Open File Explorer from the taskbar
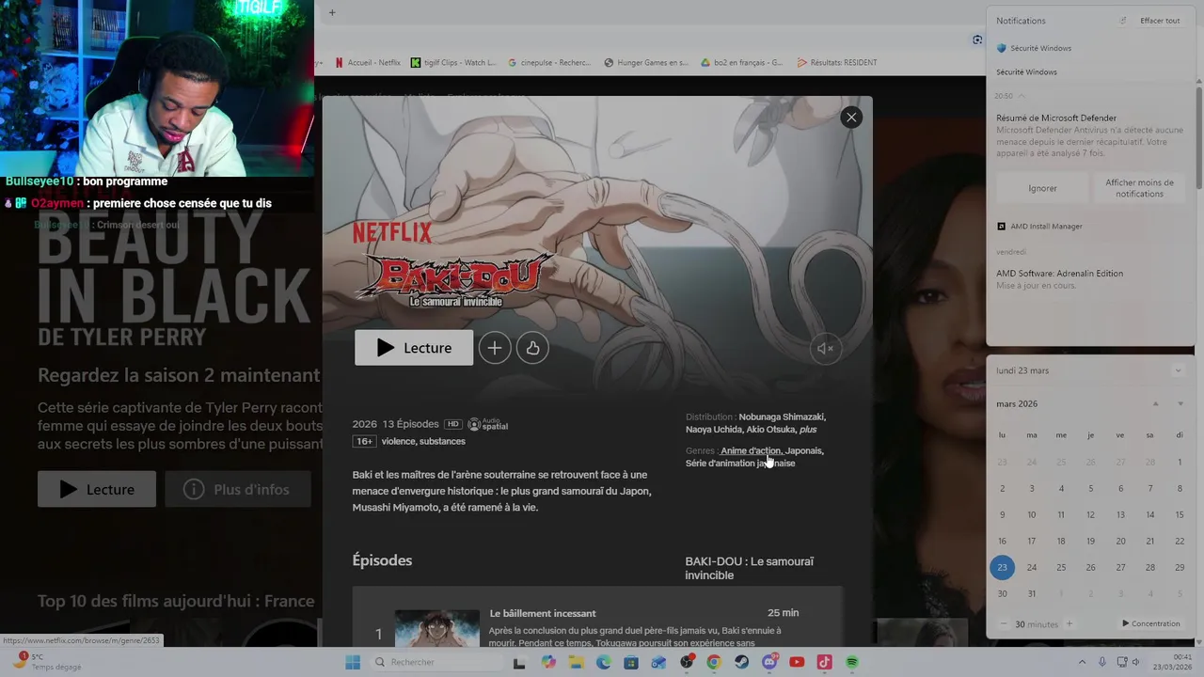Image resolution: width=1204 pixels, height=677 pixels. pyautogui.click(x=576, y=662)
